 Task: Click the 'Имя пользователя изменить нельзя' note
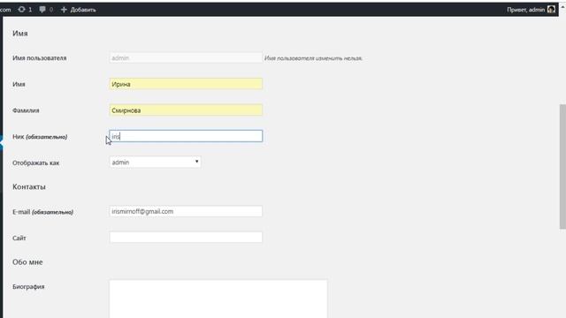click(313, 58)
